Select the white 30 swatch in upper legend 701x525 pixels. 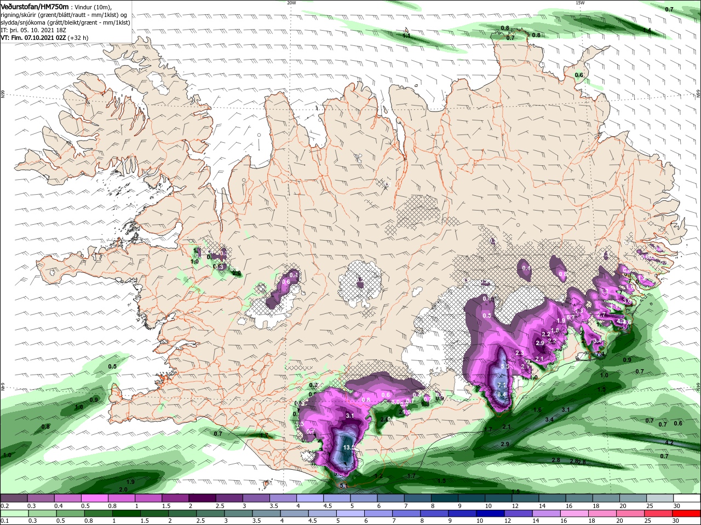687,498
